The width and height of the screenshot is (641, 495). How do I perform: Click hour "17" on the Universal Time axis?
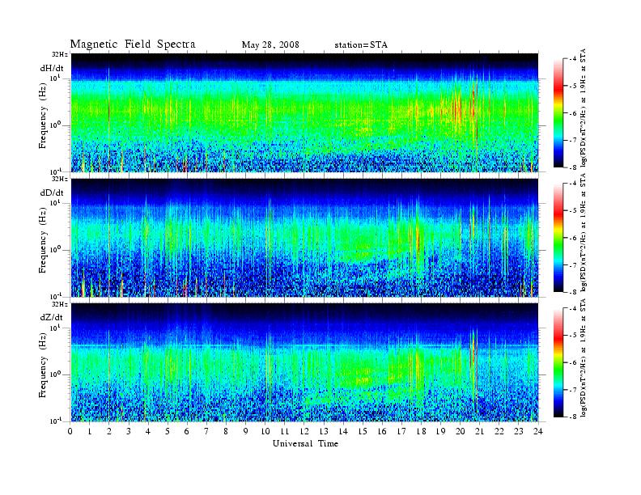pos(402,431)
